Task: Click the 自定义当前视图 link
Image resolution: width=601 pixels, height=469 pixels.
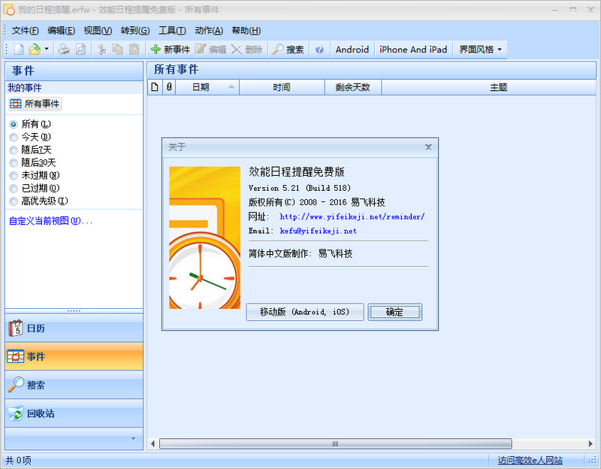Action: (50, 221)
